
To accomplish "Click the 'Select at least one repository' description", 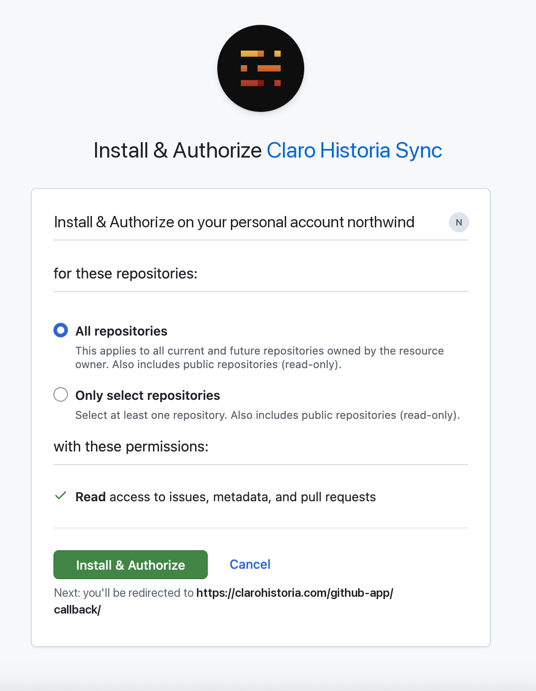I will 268,415.
